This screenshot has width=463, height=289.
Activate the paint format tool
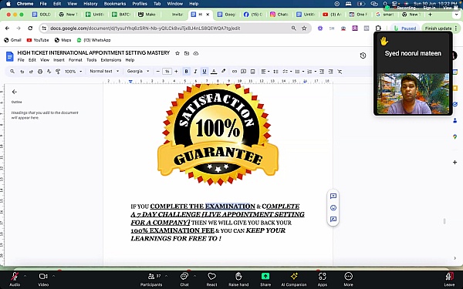(58, 72)
